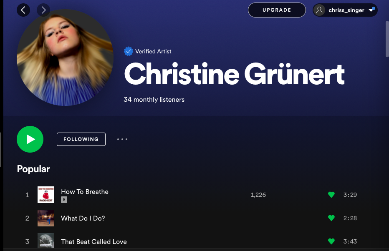
Task: Click the Verified Artist checkmark badge
Action: 128,51
